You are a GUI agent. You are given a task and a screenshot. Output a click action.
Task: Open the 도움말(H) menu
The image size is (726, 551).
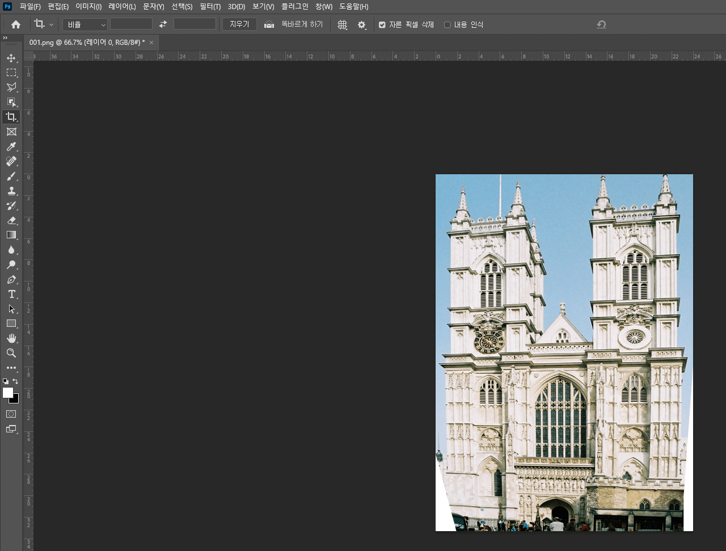354,7
